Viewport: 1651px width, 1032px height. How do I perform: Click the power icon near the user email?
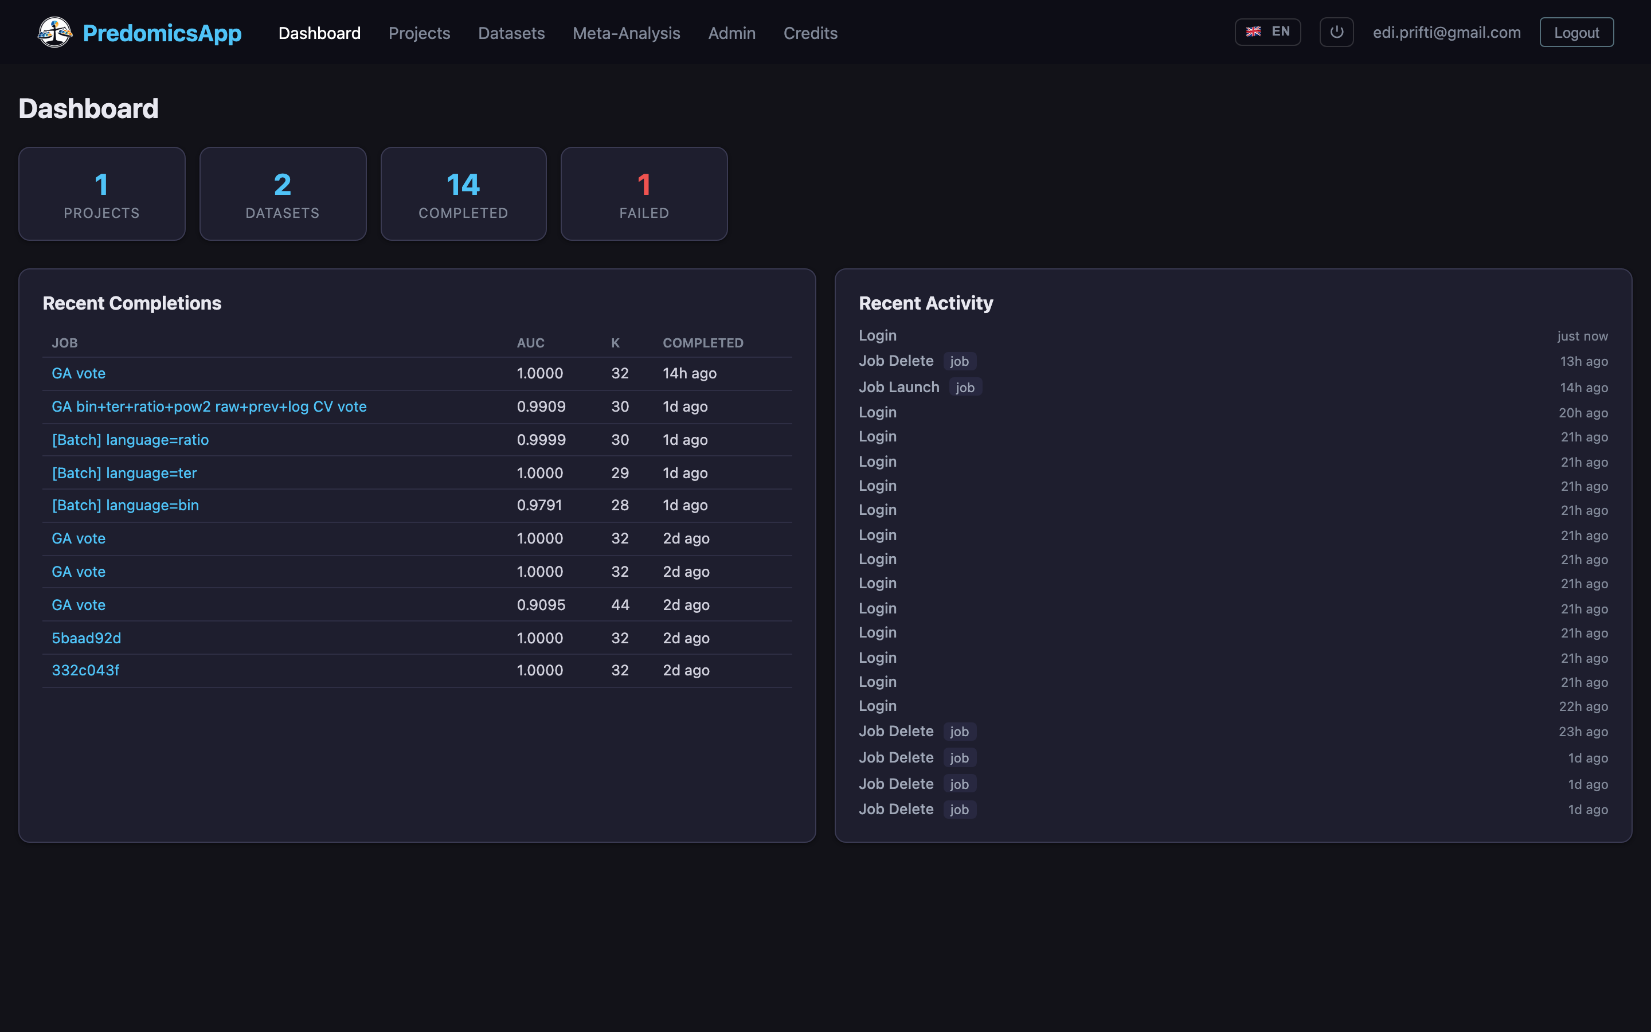(x=1336, y=32)
